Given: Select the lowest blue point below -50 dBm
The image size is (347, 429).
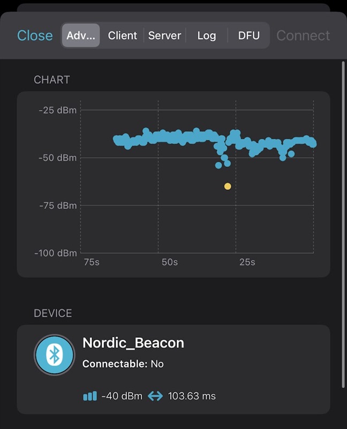Looking at the screenshot, I should [x=218, y=165].
